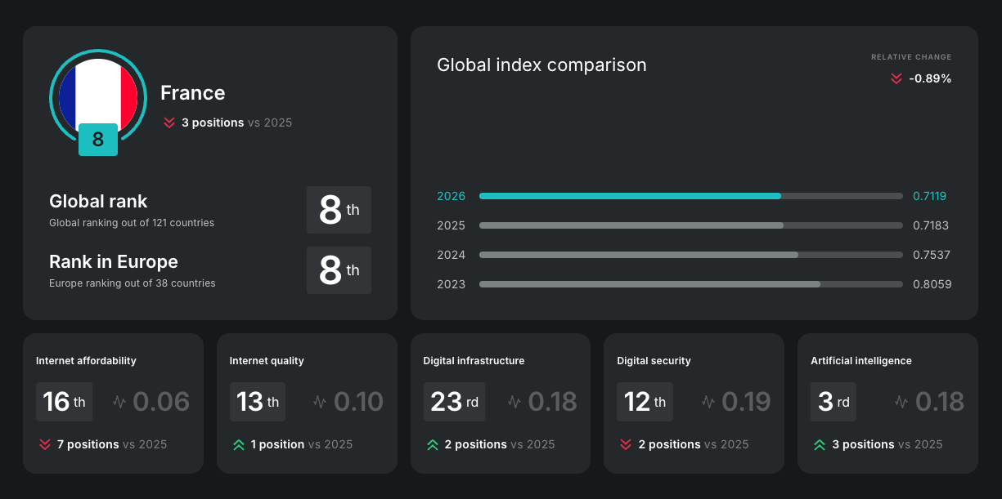Click the Rank in Europe 8th box
Screen dimensions: 1002x499
click(x=339, y=270)
